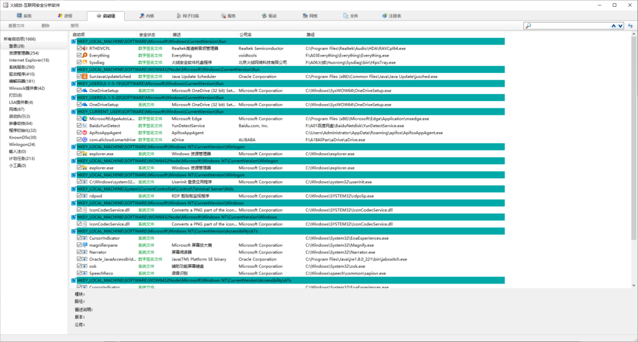The width and height of the screenshot is (638, 342).
Task: Click the Terminal Server\Wds key icon
Action: pyautogui.click(x=74, y=189)
